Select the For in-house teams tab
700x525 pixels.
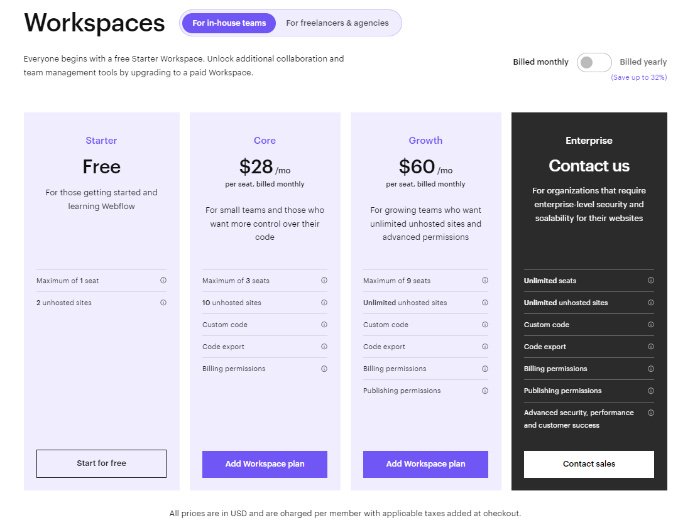click(229, 23)
